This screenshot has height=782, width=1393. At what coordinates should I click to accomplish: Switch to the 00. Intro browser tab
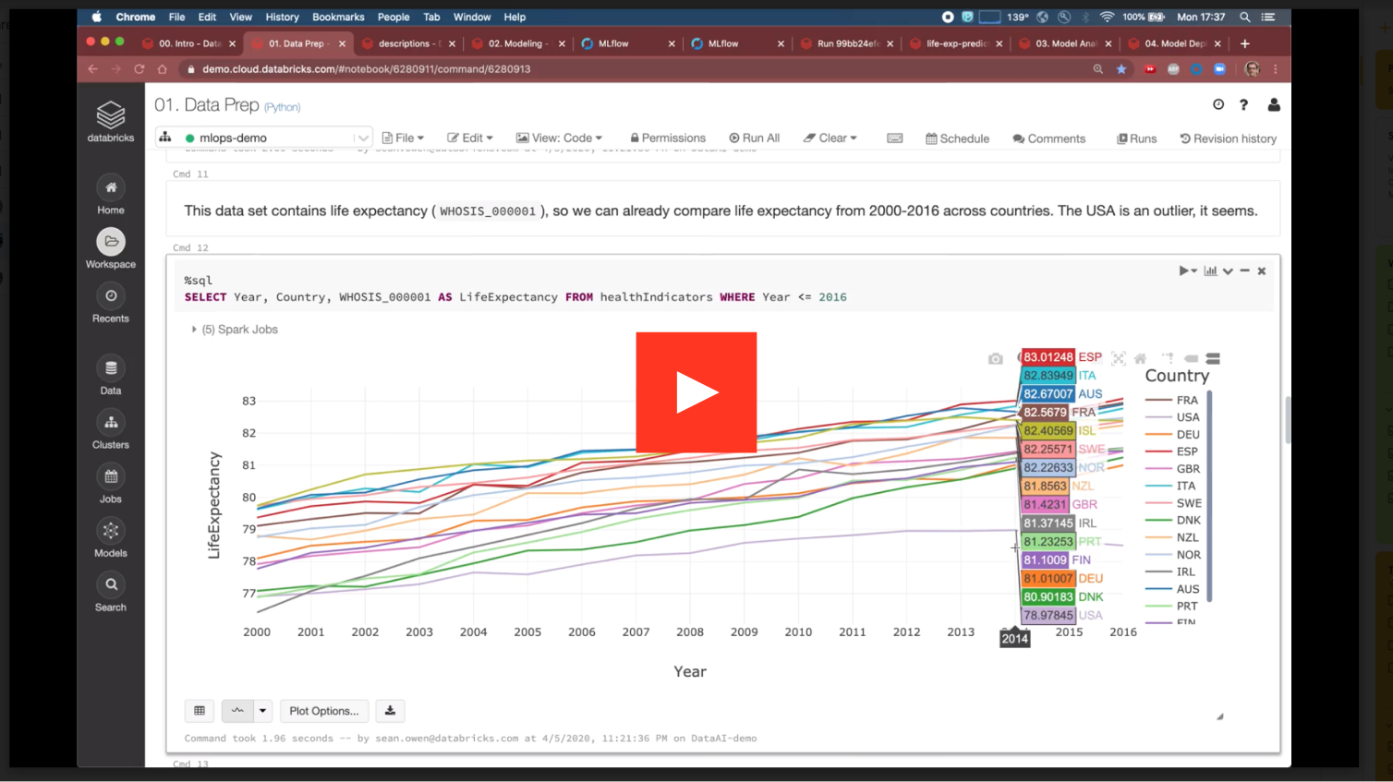click(189, 43)
